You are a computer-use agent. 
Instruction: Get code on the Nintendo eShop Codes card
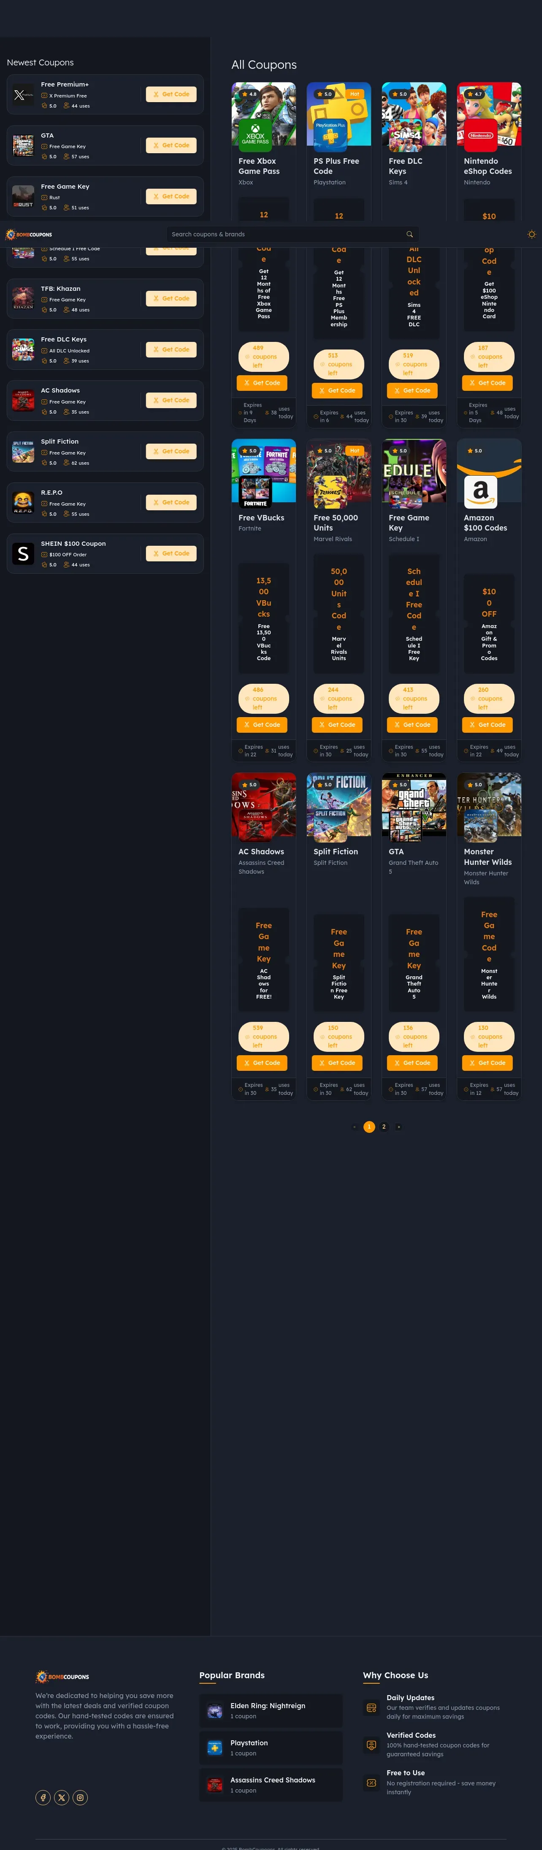[x=488, y=383]
